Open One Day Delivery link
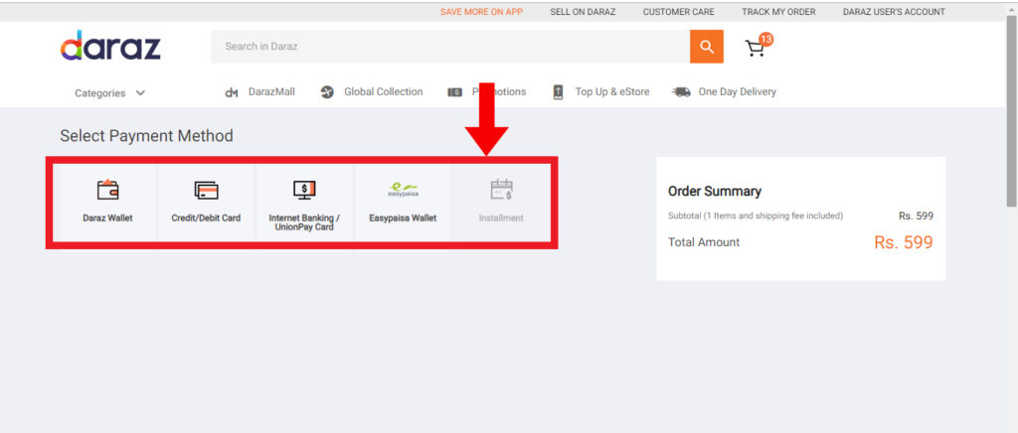 (737, 92)
